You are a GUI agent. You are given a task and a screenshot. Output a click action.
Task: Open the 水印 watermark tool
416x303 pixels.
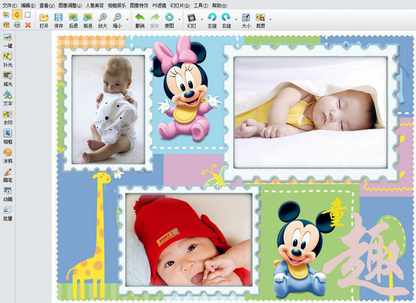(x=8, y=118)
